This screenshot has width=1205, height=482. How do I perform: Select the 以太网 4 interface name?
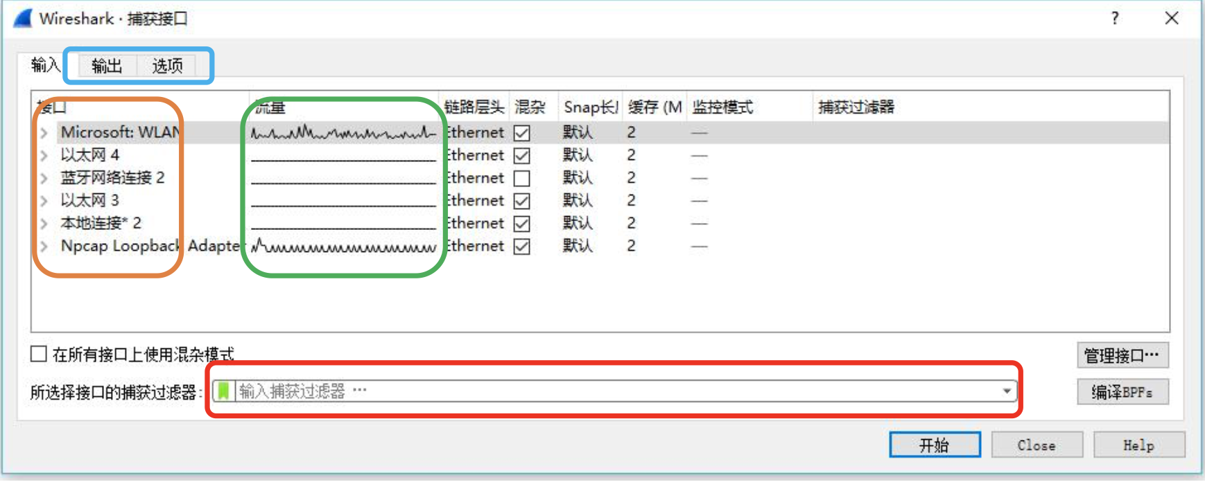(x=90, y=155)
